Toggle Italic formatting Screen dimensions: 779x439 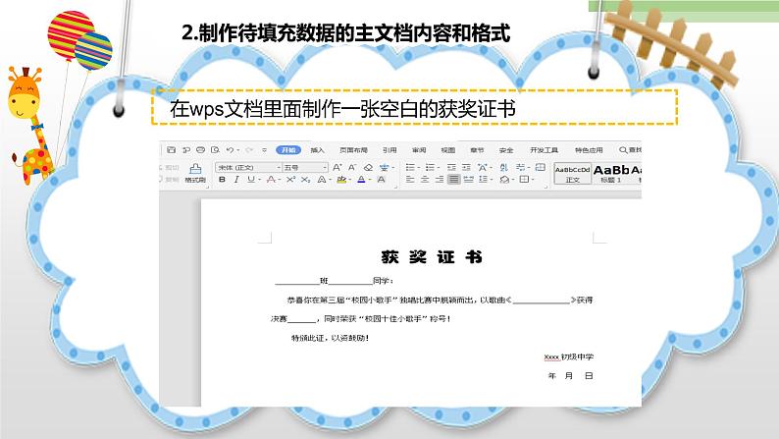(x=236, y=180)
